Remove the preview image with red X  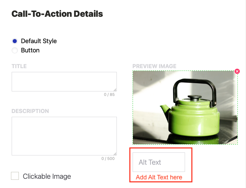click(x=237, y=71)
